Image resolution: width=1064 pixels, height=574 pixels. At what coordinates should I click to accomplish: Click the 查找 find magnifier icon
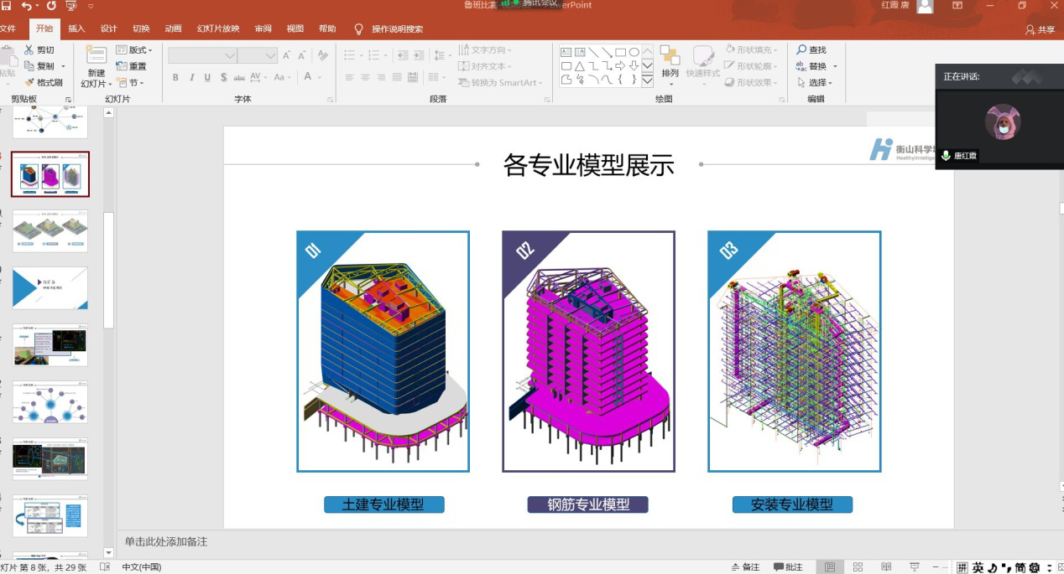coord(801,50)
